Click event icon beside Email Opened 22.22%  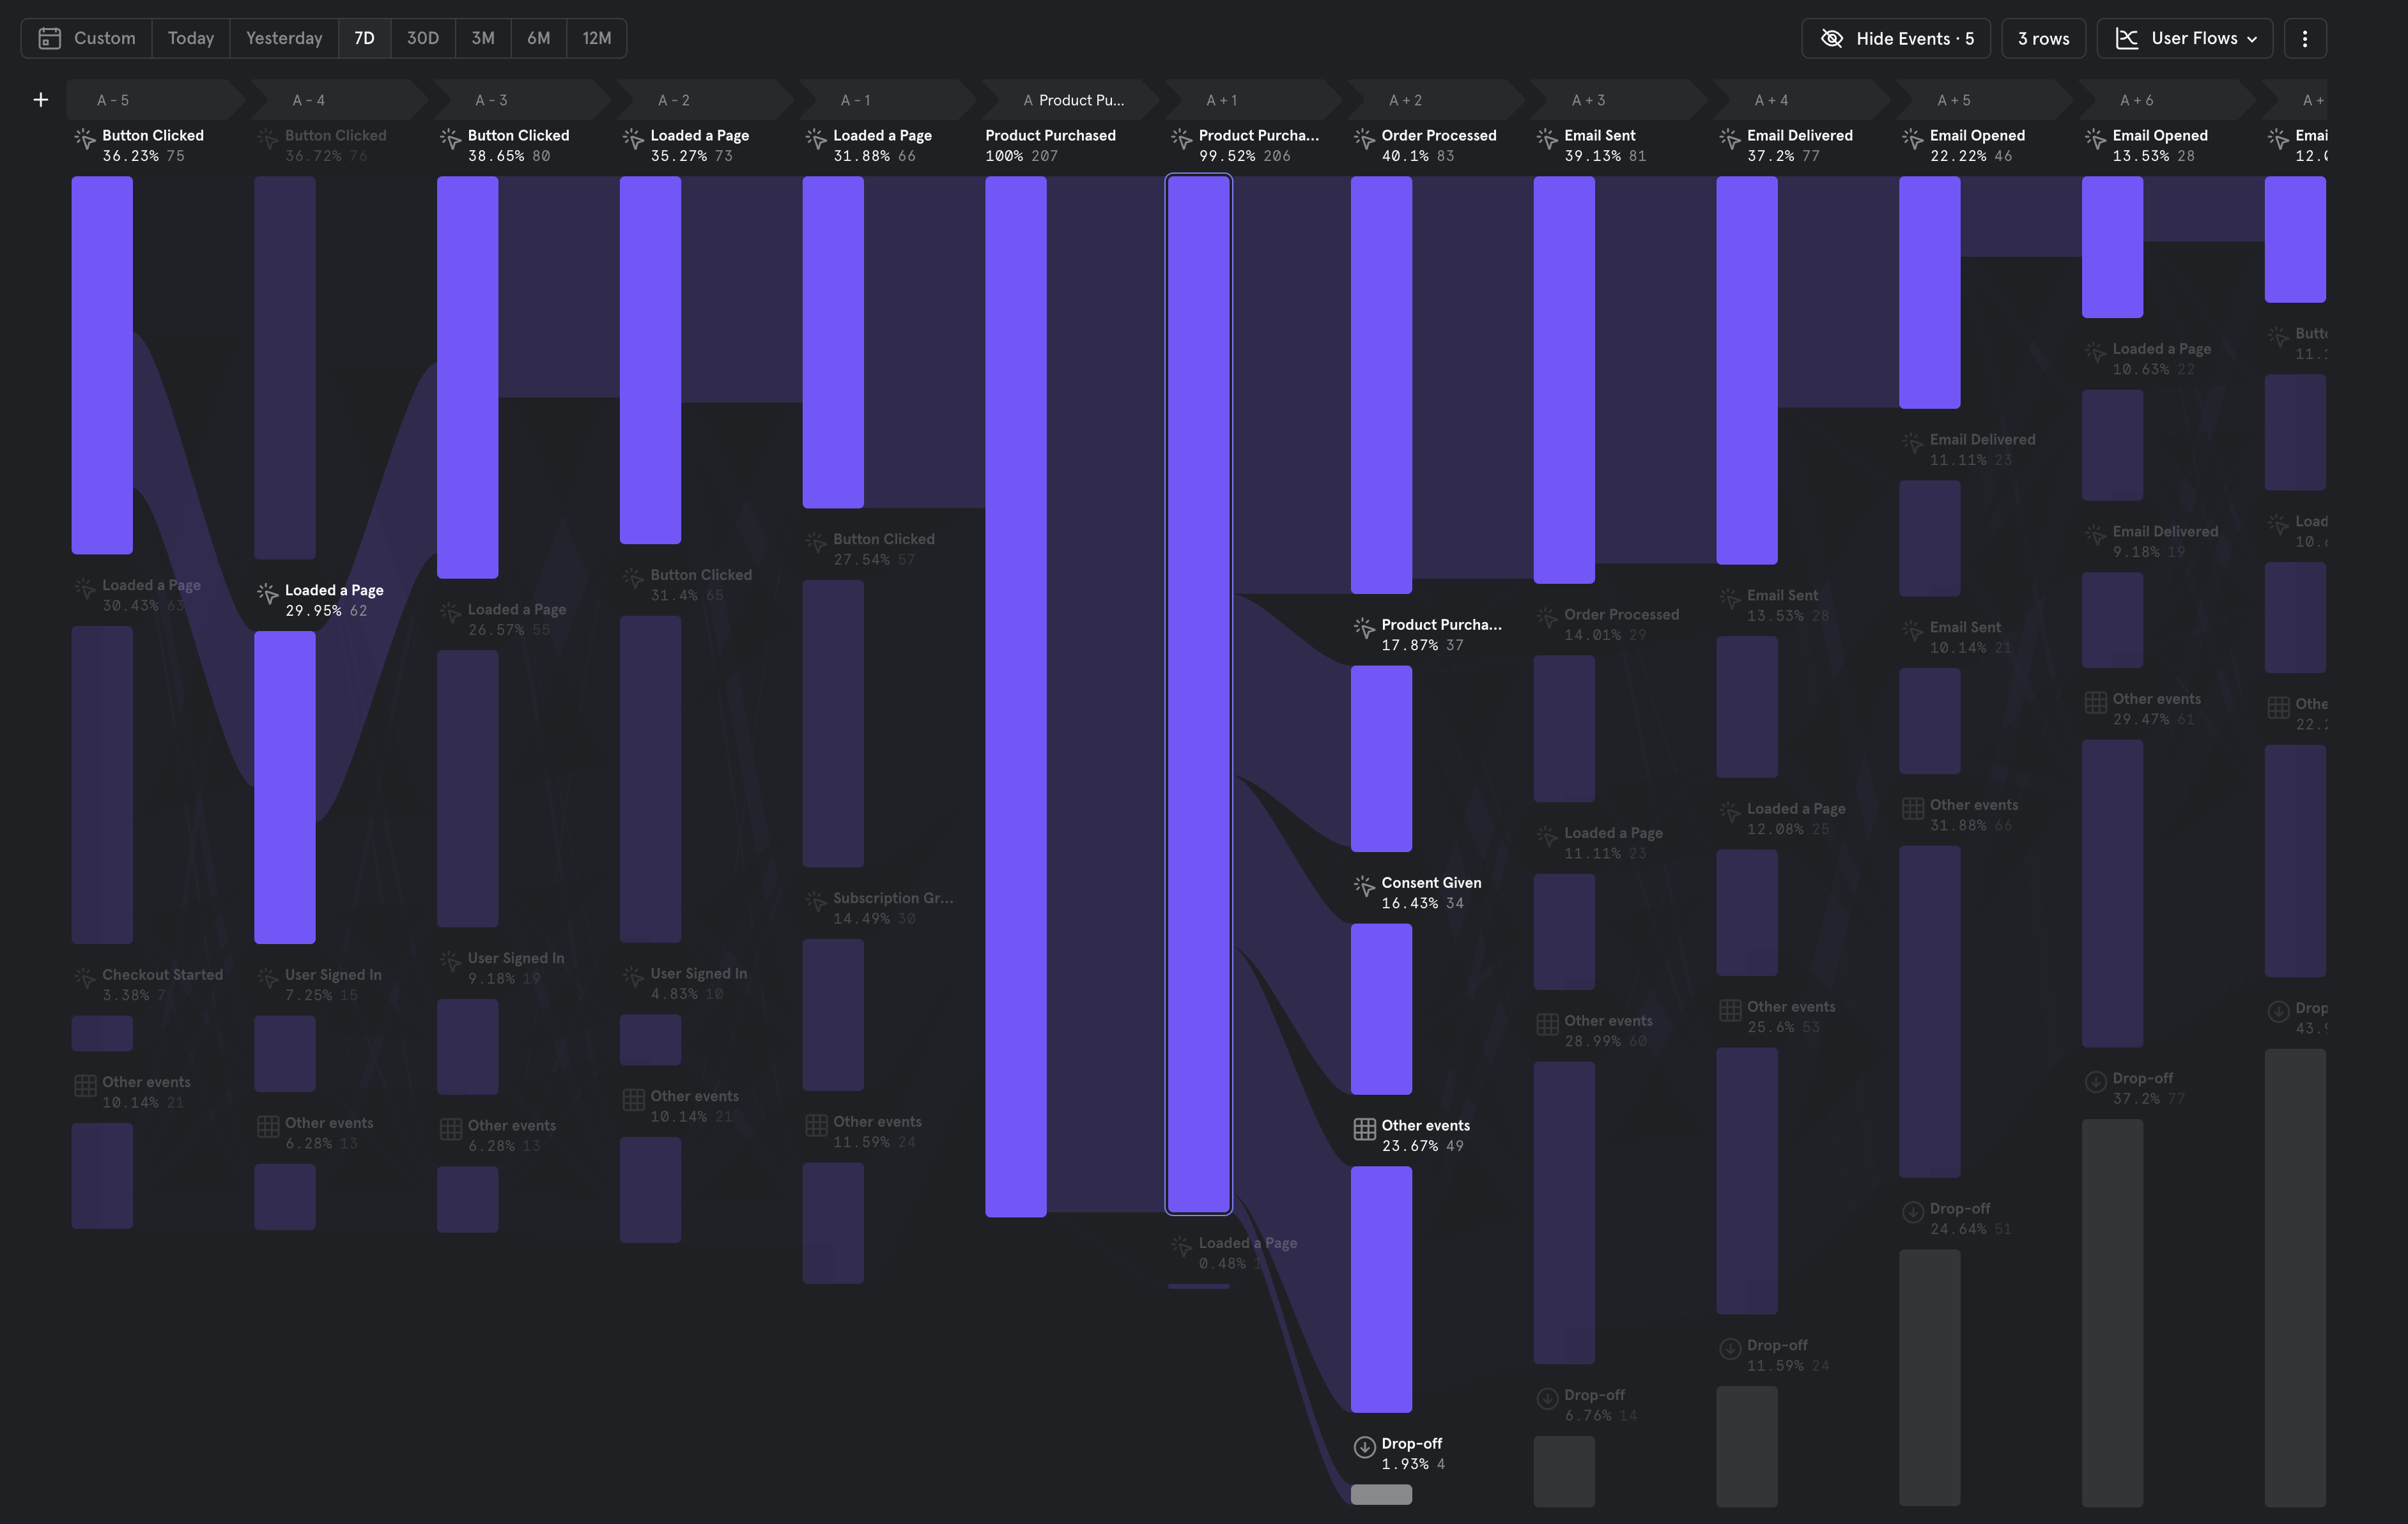coord(1913,138)
